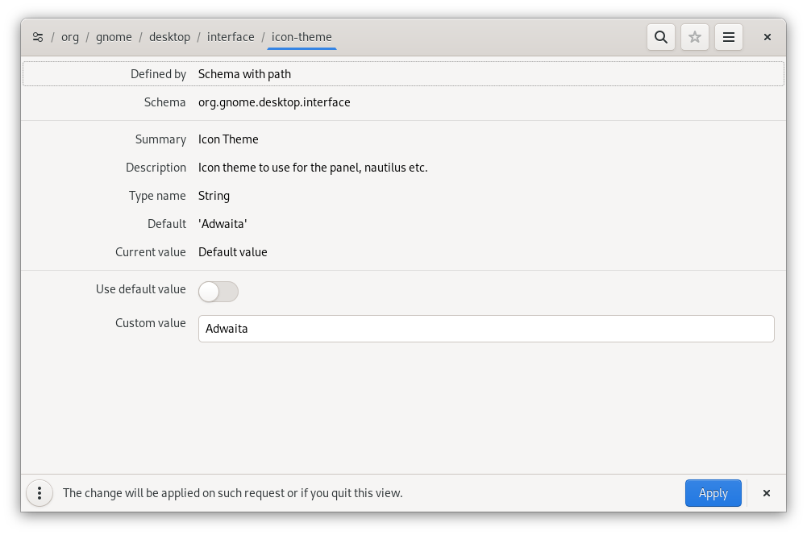Jump to the desktop folder in the path bar
807x535 pixels.
click(169, 37)
